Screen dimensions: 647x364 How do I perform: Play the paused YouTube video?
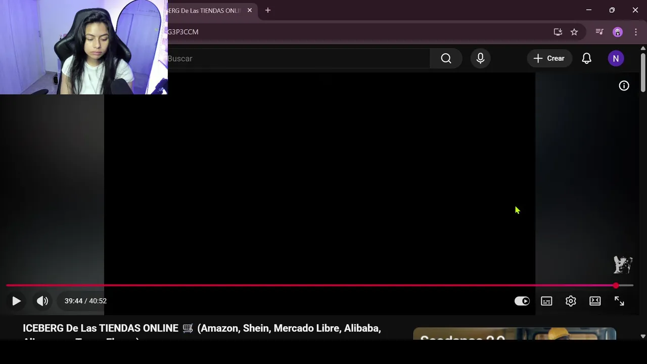coord(16,301)
